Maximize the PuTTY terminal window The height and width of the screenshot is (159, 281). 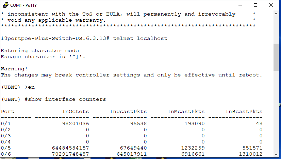coord(255,5)
